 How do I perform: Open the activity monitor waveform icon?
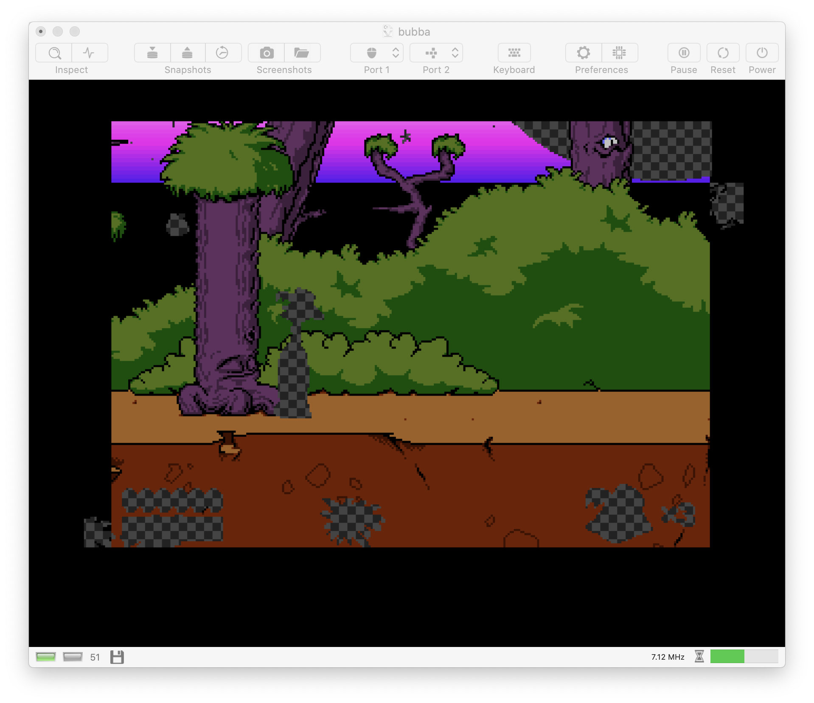pyautogui.click(x=90, y=53)
